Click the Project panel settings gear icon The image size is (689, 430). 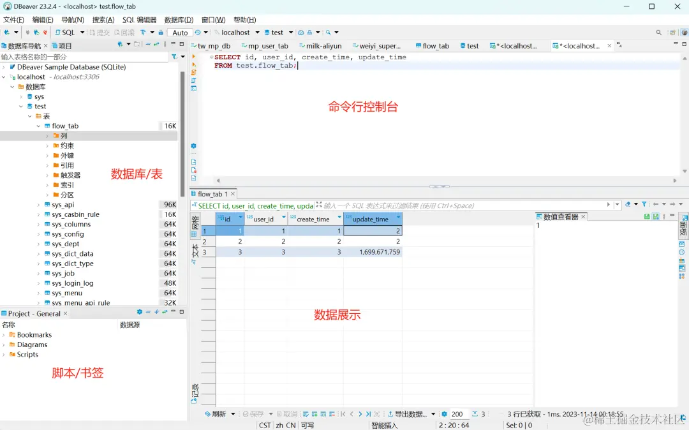pyautogui.click(x=140, y=312)
